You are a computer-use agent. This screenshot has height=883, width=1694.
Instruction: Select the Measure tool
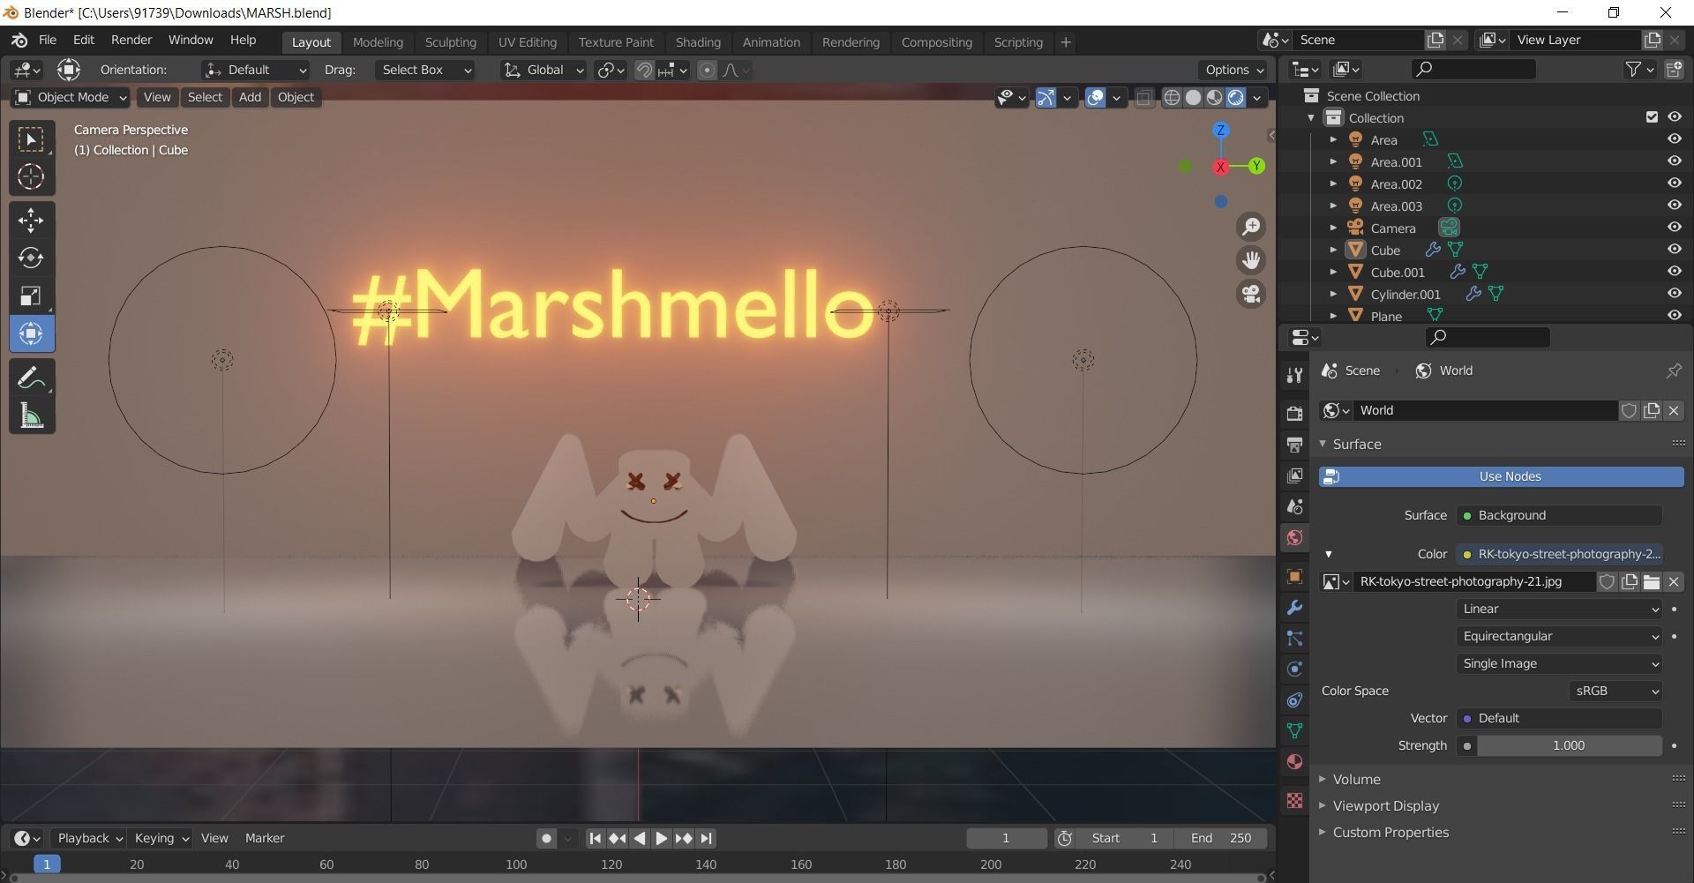(x=32, y=415)
